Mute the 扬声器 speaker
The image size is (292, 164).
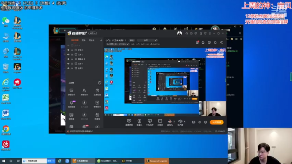180,122
